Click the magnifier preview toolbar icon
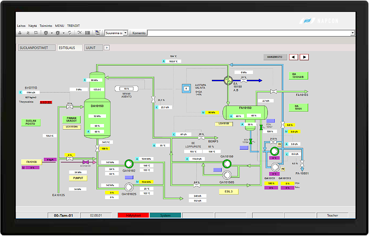The width and height of the screenshot is (369, 236). [x=98, y=33]
